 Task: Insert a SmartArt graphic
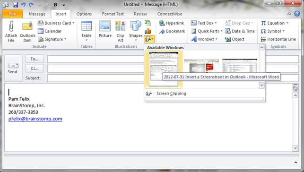coord(148,23)
